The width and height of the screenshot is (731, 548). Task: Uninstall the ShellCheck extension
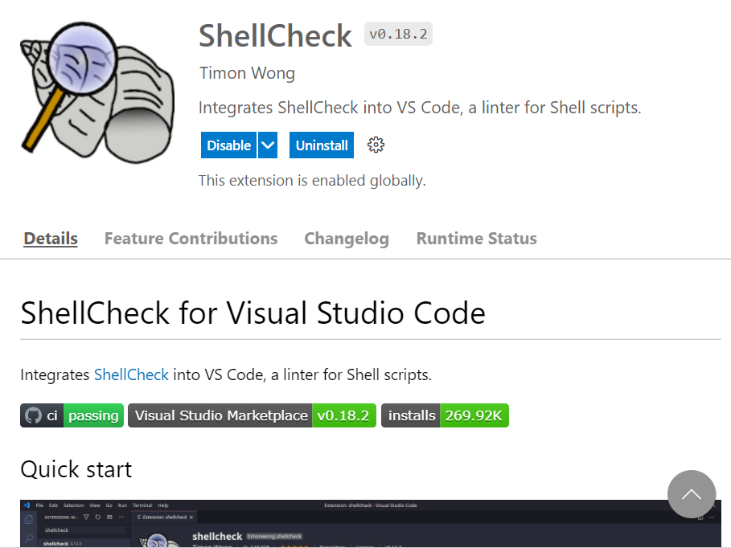321,145
